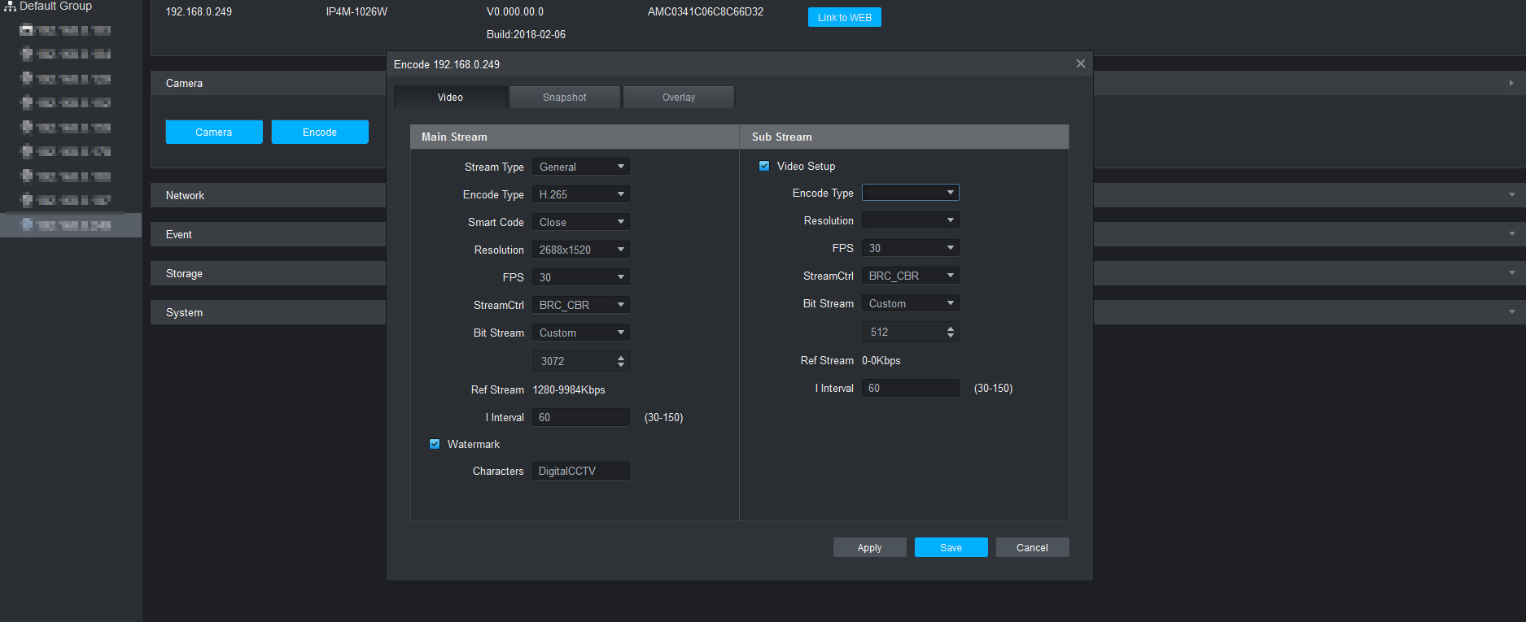Click the V0.000.00.0 version text
The width and height of the screenshot is (1526, 622).
click(x=515, y=12)
